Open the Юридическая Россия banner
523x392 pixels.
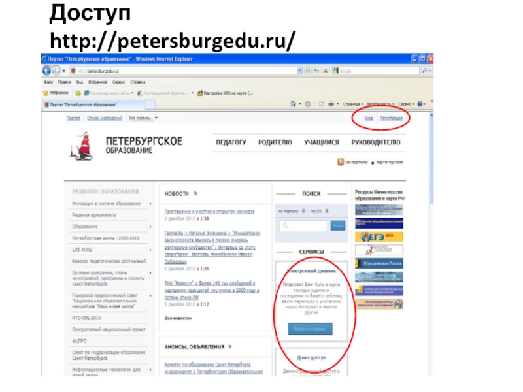[x=379, y=263]
